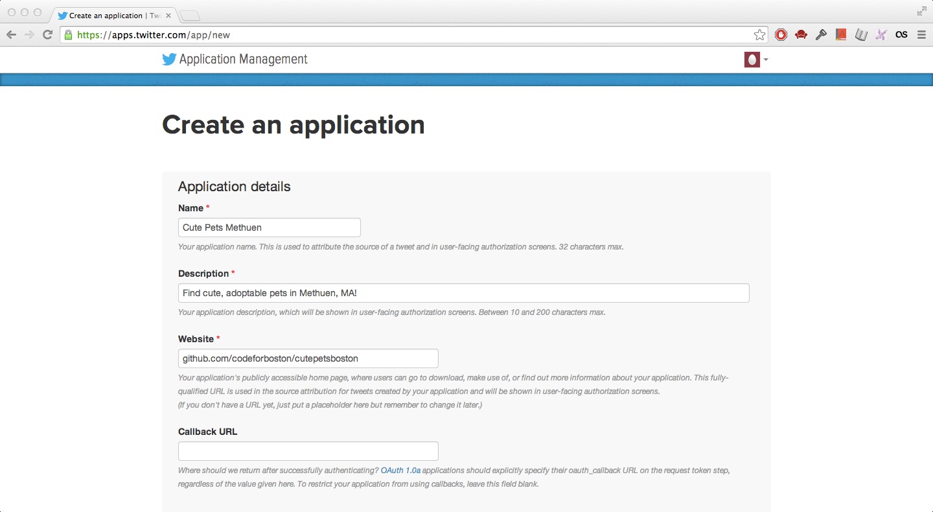The image size is (933, 512).
Task: Bookmark this page with the star icon
Action: [759, 35]
